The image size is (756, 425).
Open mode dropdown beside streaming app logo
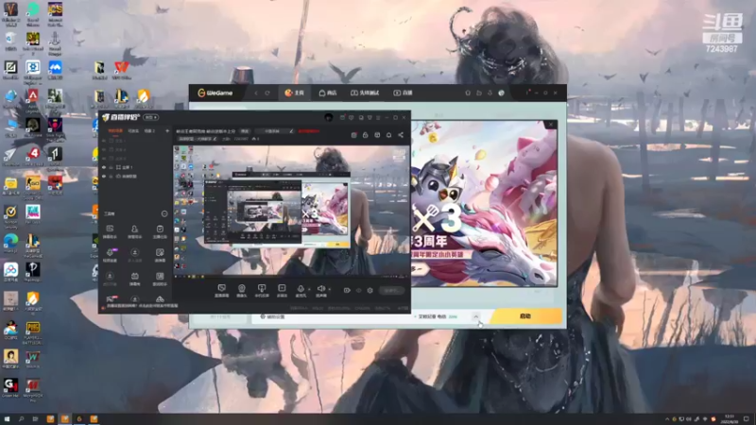[151, 117]
